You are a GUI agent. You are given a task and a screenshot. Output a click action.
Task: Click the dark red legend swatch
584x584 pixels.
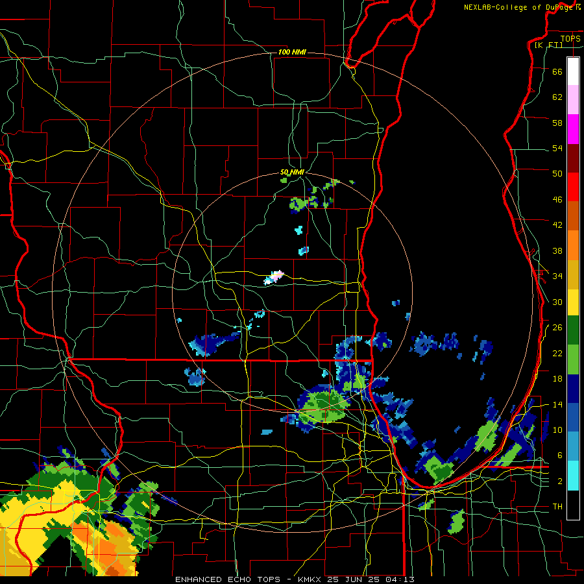(573, 158)
